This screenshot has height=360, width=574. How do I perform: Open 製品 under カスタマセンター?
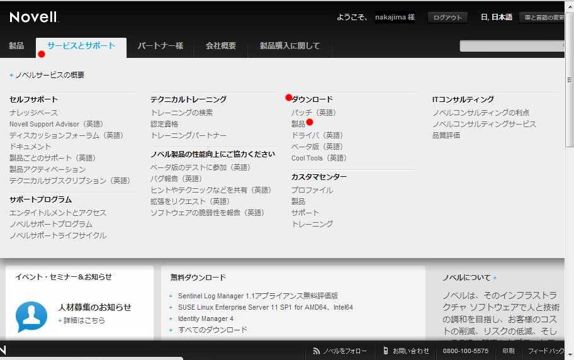(298, 201)
